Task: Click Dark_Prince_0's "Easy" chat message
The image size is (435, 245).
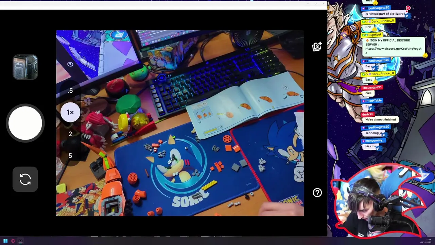Action: 369,80
